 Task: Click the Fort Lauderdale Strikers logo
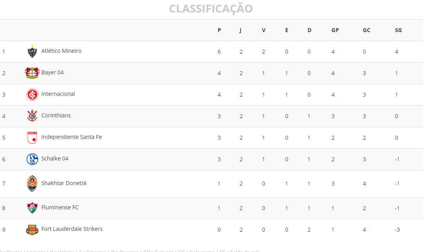(32, 229)
